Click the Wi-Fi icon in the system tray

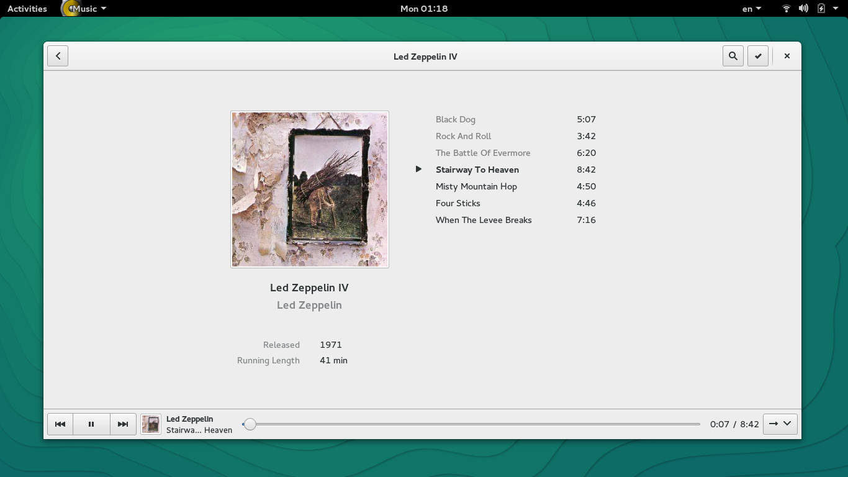pyautogui.click(x=786, y=8)
